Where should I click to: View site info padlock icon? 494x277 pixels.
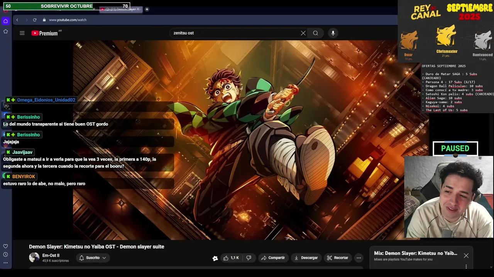click(44, 20)
